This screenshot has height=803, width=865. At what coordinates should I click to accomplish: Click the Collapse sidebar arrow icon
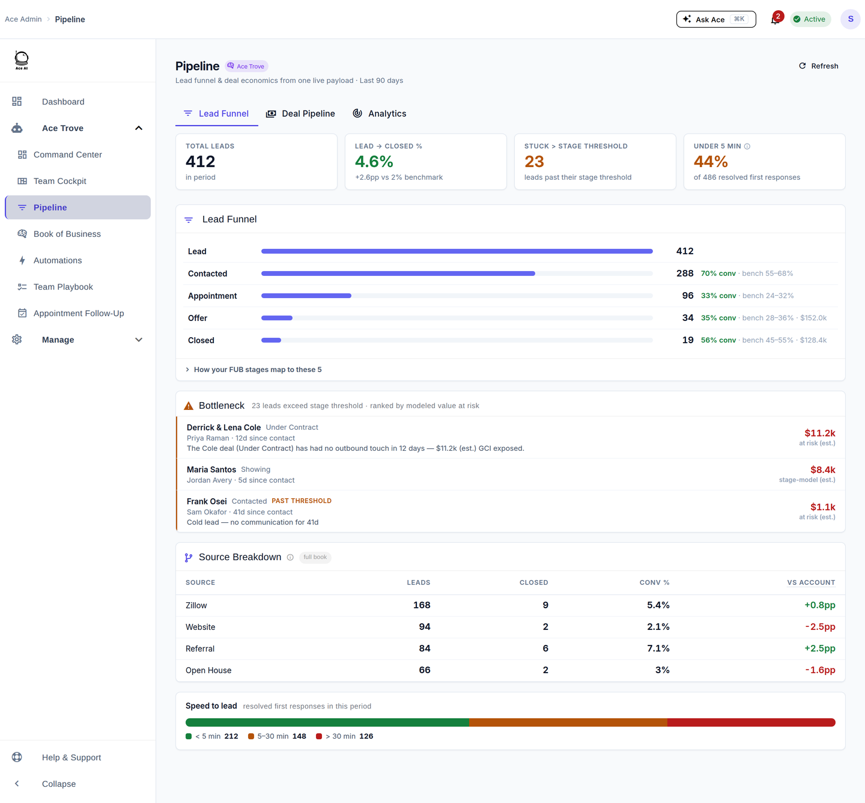17,784
